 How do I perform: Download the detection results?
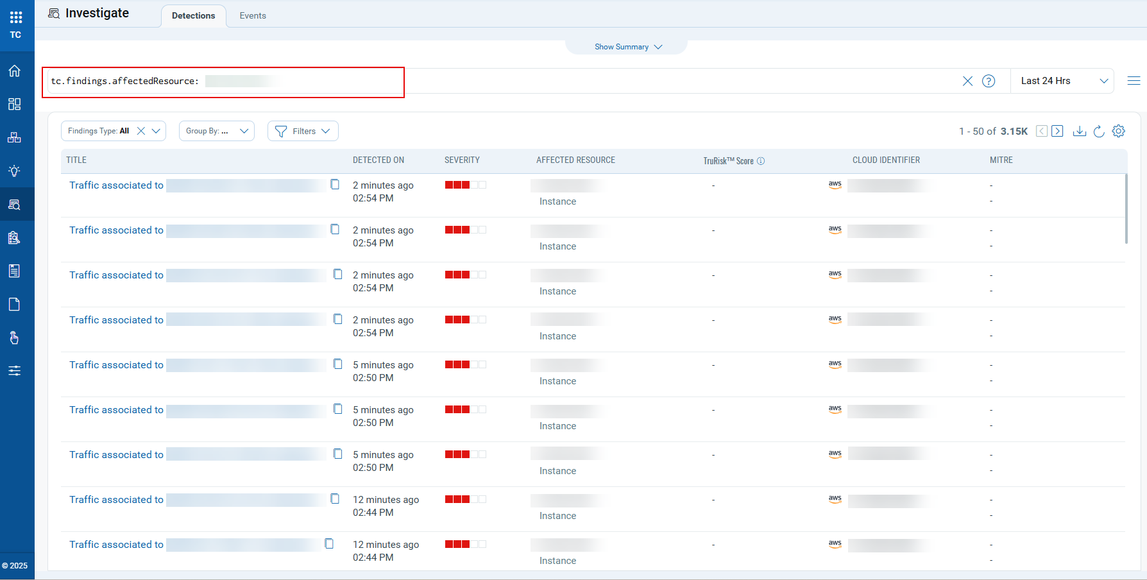(x=1080, y=131)
